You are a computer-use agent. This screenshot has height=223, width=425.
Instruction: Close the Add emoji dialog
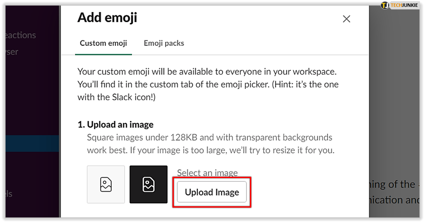click(x=346, y=19)
